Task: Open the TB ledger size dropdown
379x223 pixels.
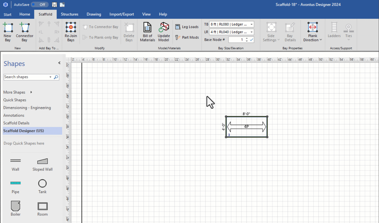Action: pyautogui.click(x=251, y=24)
